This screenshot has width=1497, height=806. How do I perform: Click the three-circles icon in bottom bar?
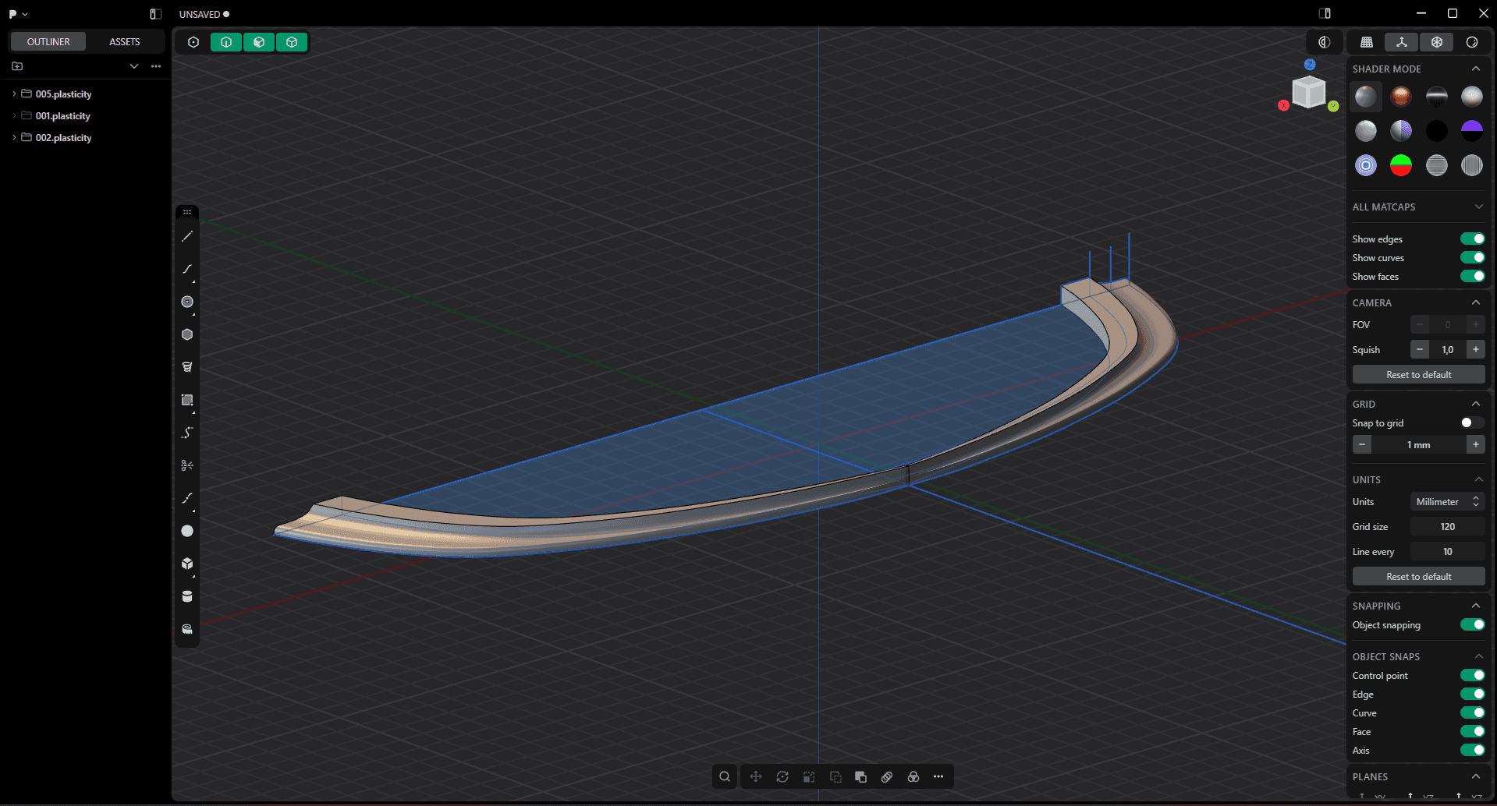point(913,776)
